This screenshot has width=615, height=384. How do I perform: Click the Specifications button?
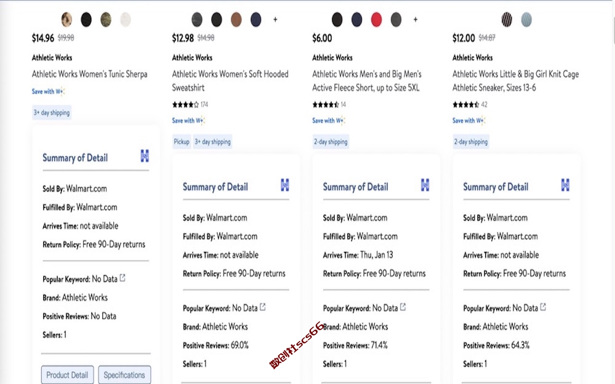click(x=124, y=375)
